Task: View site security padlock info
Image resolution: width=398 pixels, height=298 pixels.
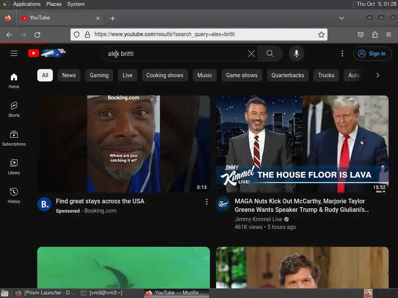Action: tap(87, 35)
